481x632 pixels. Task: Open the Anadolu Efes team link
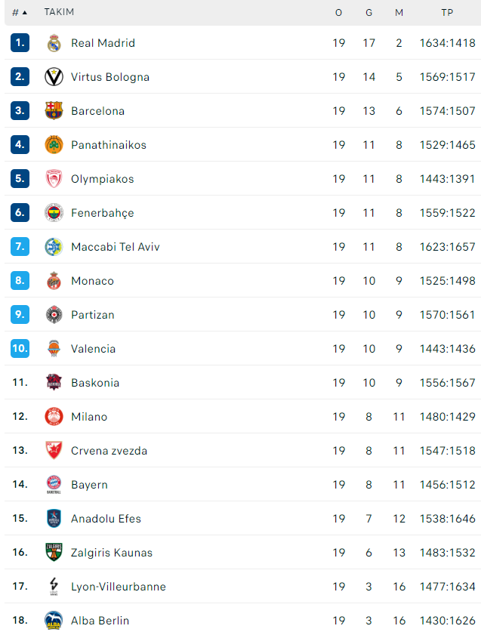pos(106,519)
